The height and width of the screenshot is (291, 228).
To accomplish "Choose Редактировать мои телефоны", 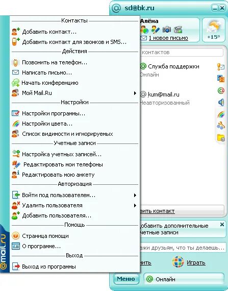I will 75,164.
